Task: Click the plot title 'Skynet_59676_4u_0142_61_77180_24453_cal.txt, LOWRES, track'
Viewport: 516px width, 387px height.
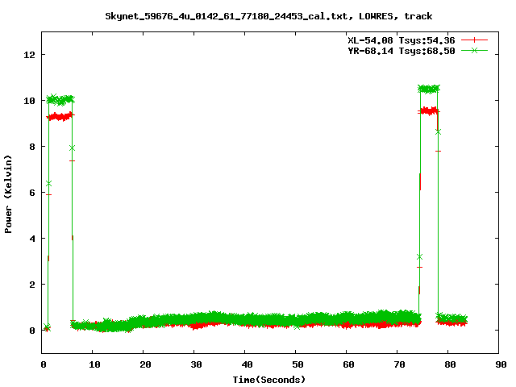Action: click(x=268, y=16)
